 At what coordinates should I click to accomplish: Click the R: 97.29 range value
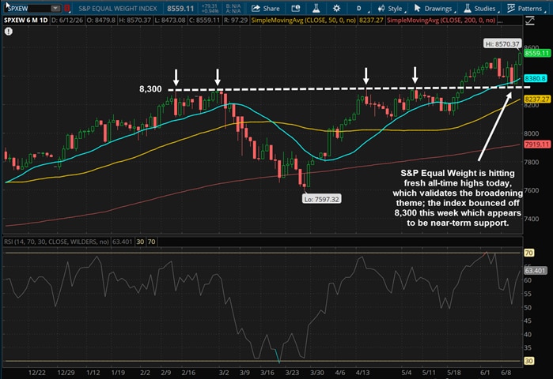[236, 21]
